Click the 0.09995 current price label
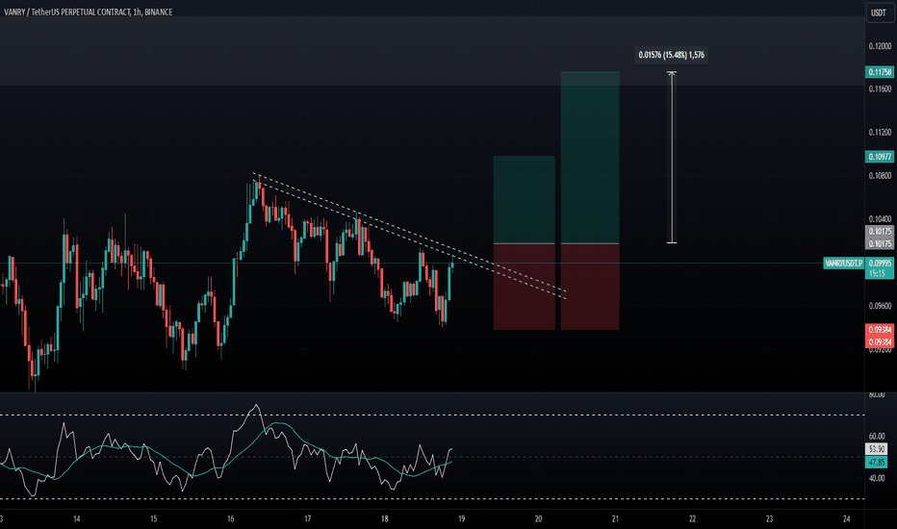The image size is (897, 529). [880, 264]
